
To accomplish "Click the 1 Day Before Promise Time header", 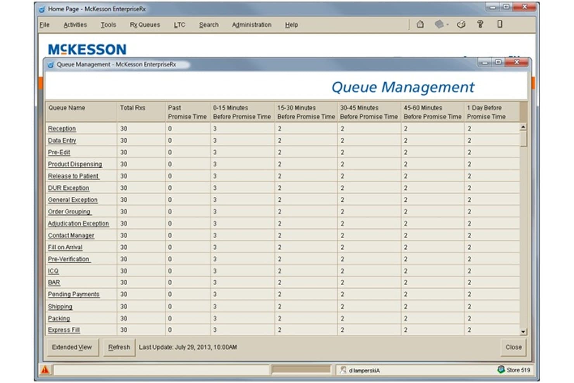I will 492,112.
